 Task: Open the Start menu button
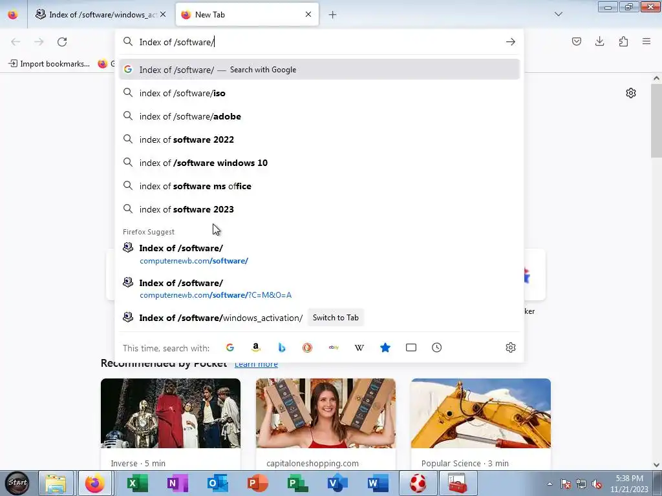pos(17,483)
